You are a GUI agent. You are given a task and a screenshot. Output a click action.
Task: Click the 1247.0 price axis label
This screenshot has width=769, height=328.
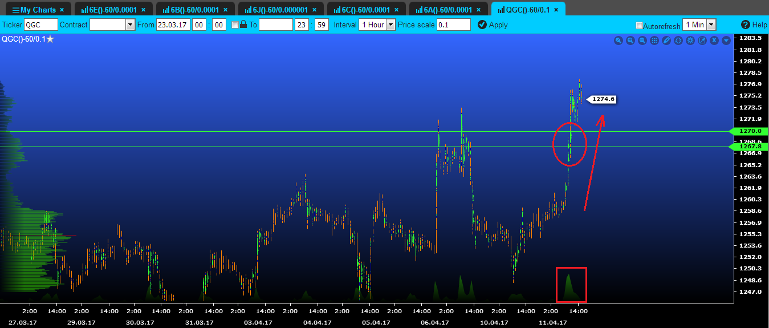point(750,291)
